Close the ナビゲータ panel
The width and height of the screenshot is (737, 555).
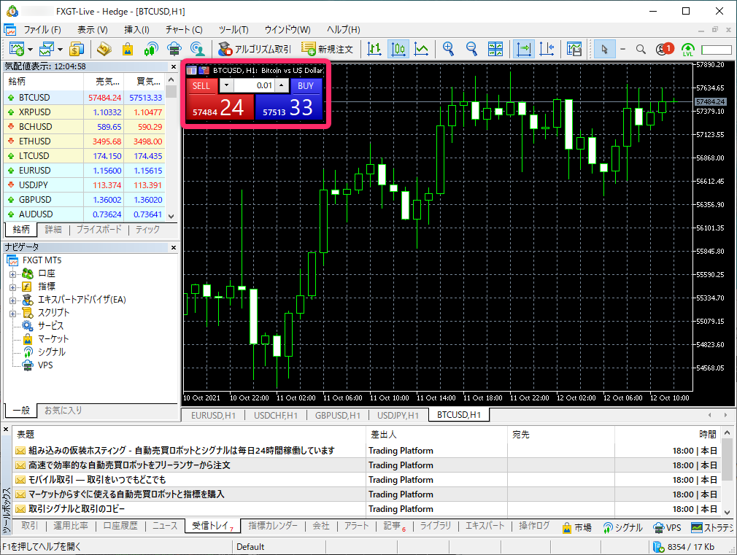point(174,247)
